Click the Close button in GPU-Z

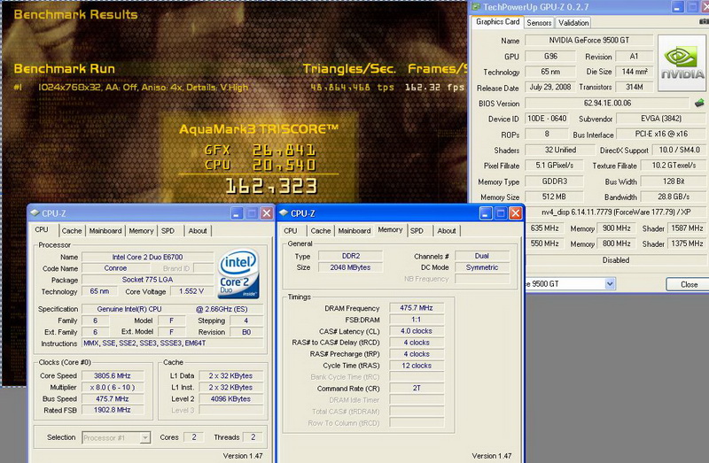pos(689,284)
